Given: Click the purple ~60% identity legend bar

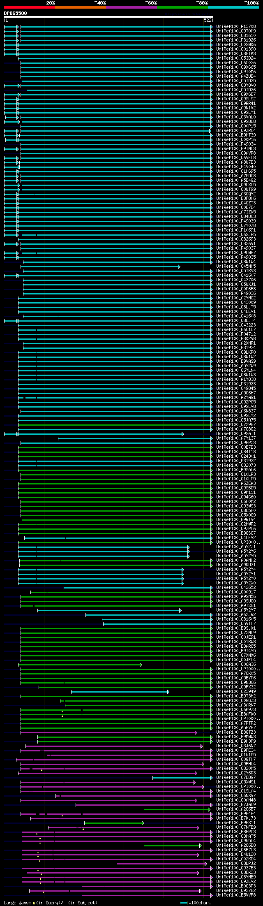Looking at the screenshot, I should coord(131,7).
